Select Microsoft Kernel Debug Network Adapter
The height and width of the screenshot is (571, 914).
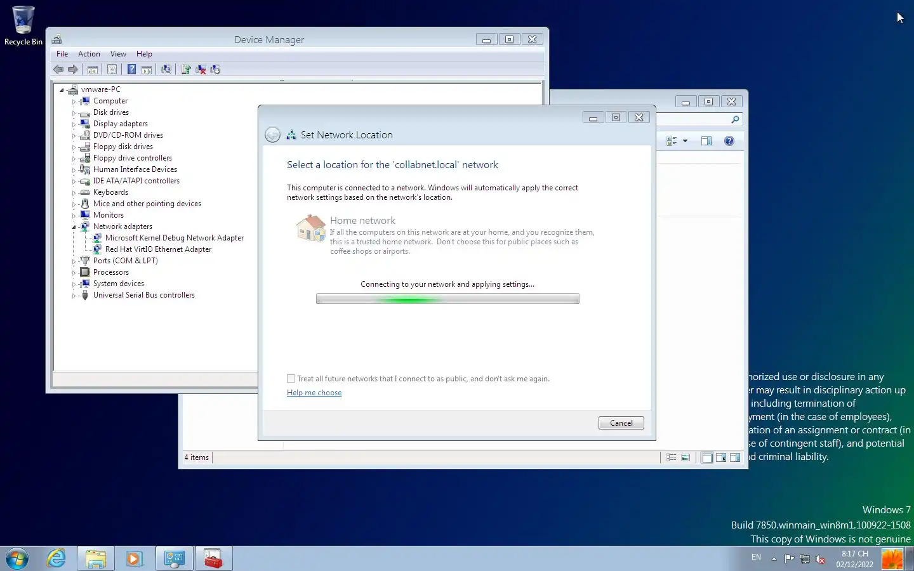(x=175, y=238)
